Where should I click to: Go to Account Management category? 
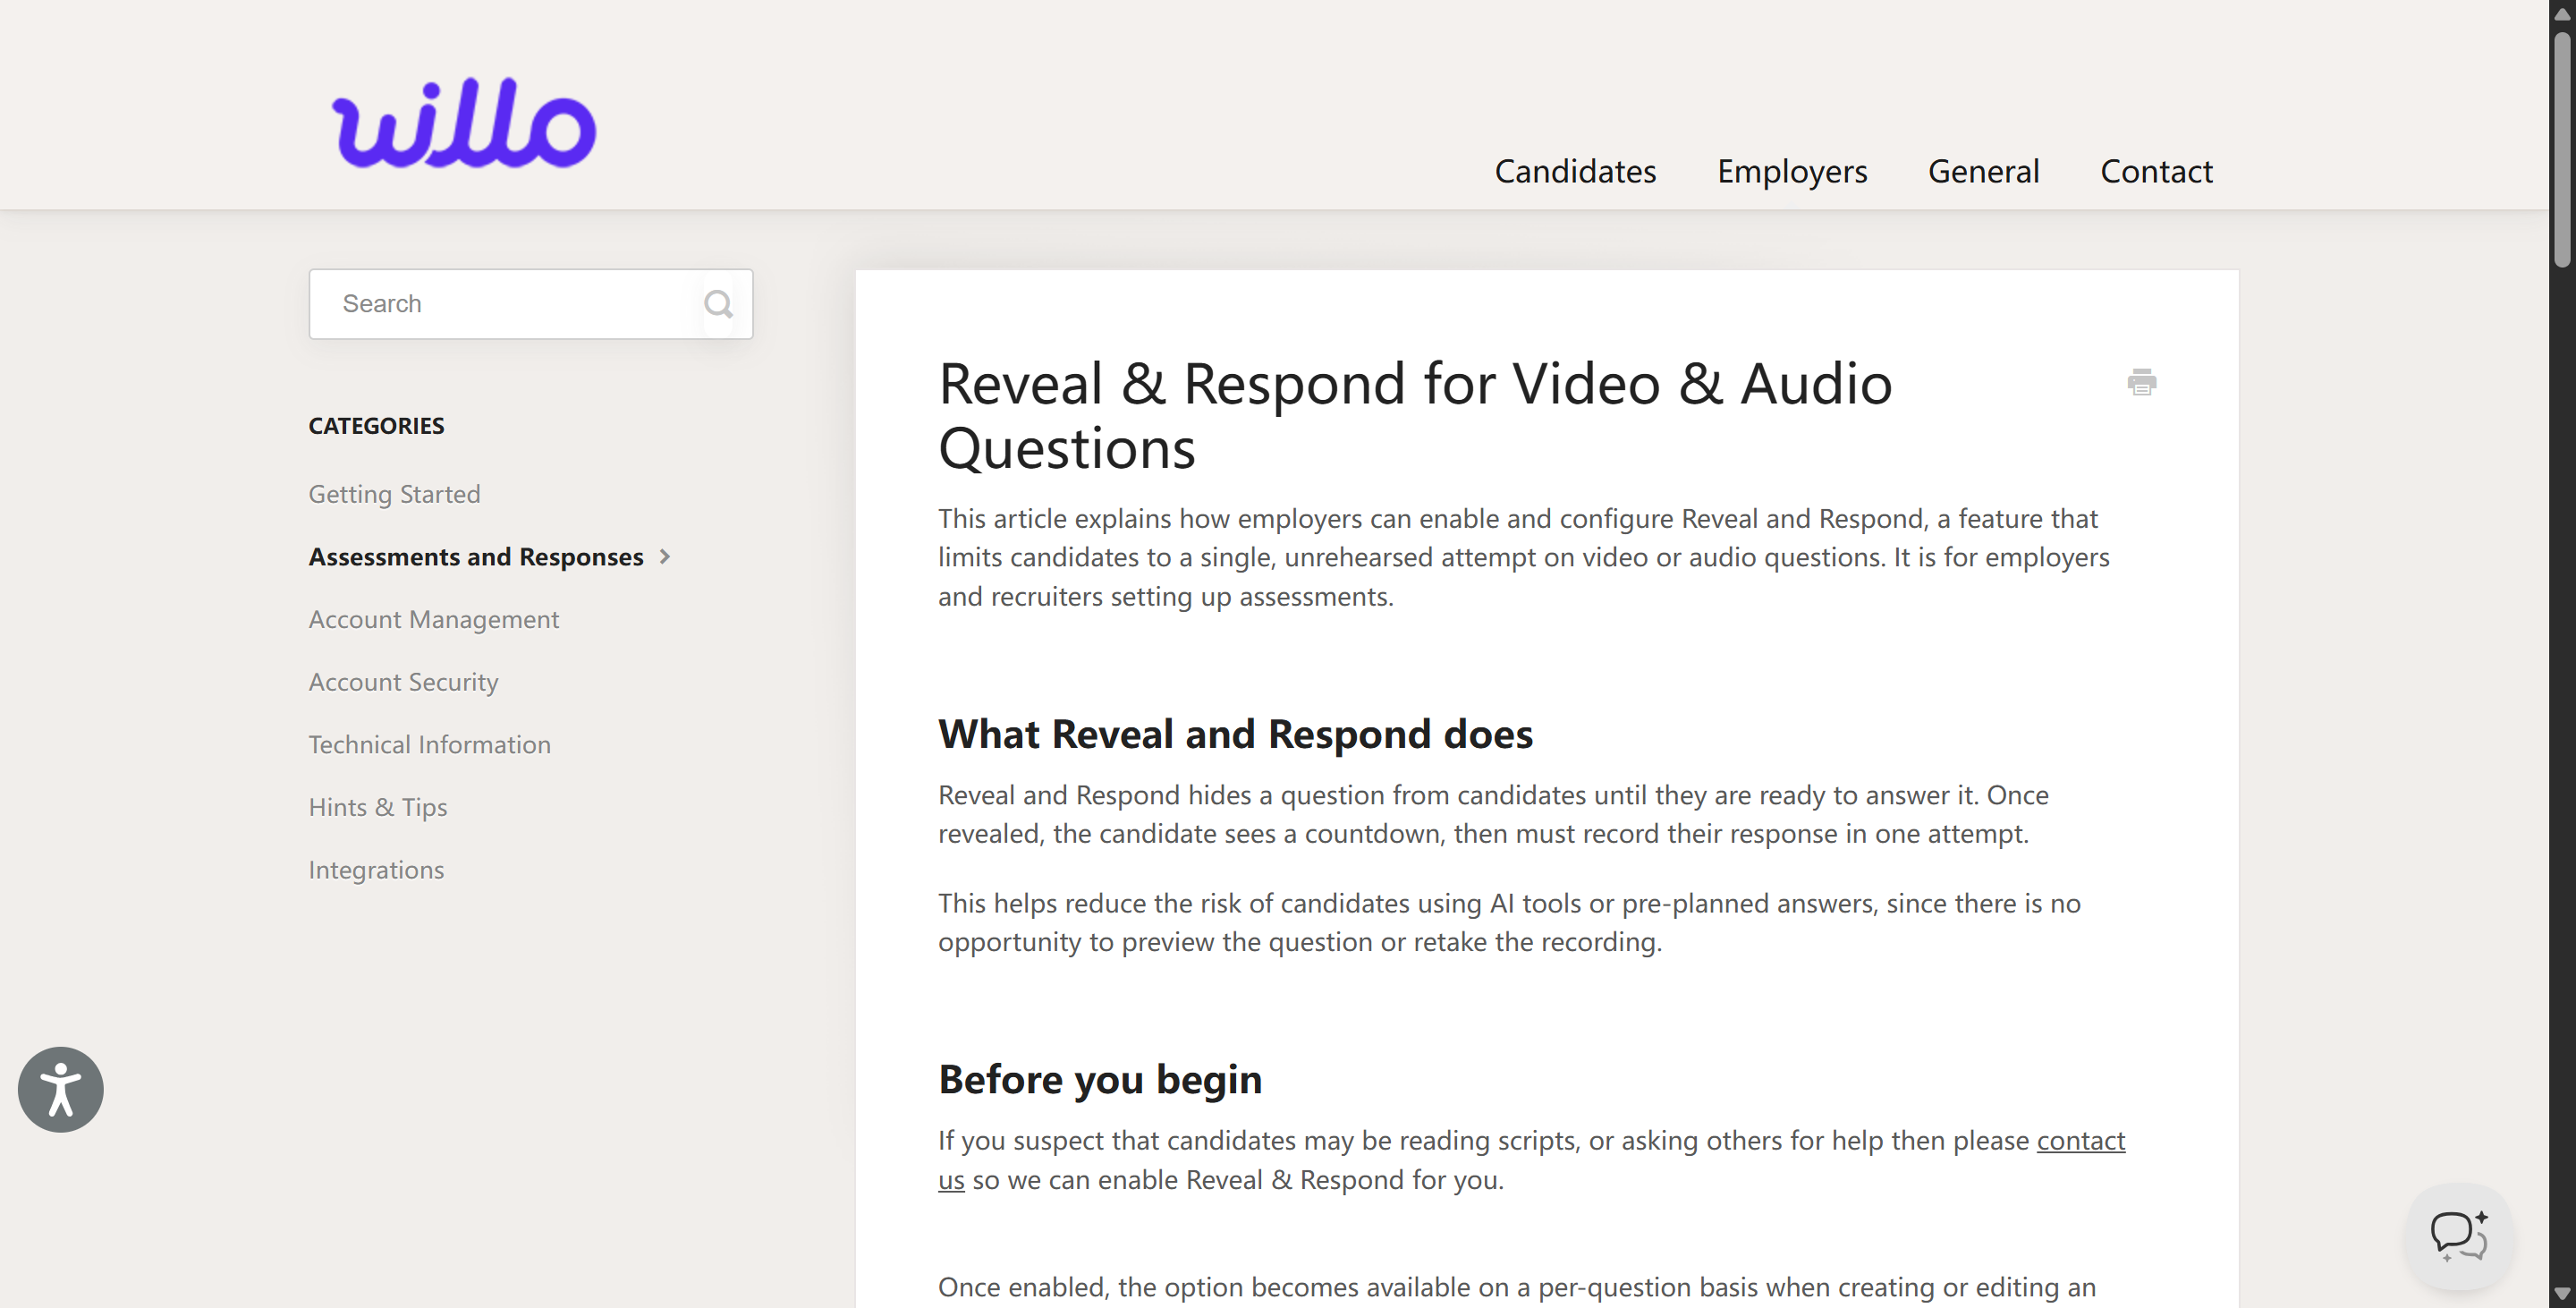pos(433,619)
